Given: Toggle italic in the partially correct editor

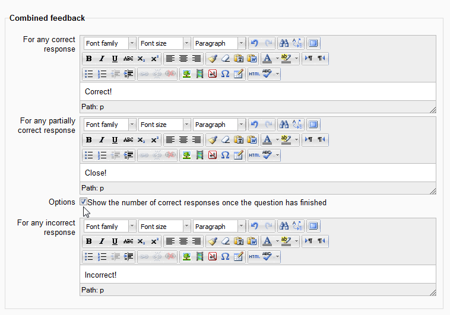Looking at the screenshot, I should coord(102,140).
